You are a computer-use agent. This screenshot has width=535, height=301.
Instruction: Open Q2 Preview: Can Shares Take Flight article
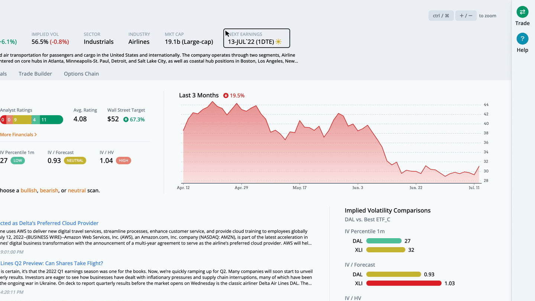pyautogui.click(x=51, y=263)
